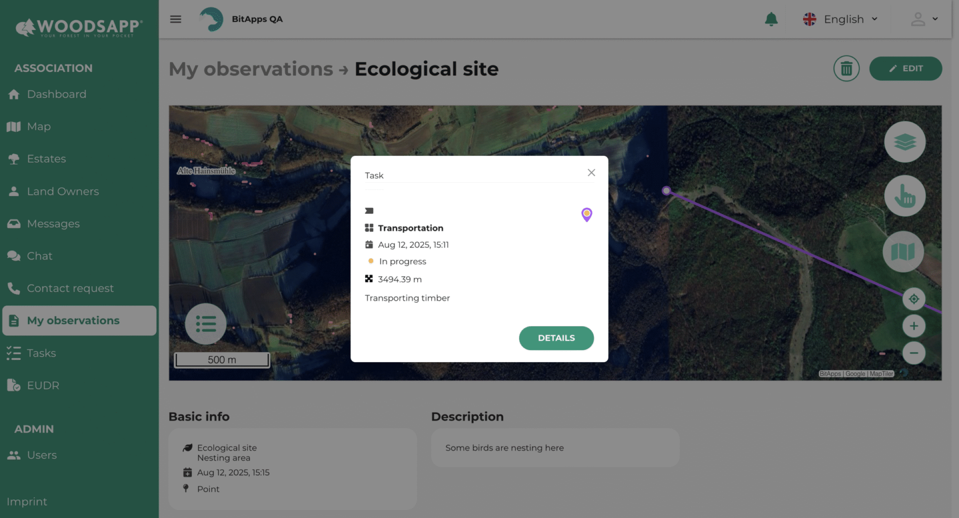This screenshot has height=518, width=959.
Task: Go to Dashboard in sidebar
Action: [56, 94]
